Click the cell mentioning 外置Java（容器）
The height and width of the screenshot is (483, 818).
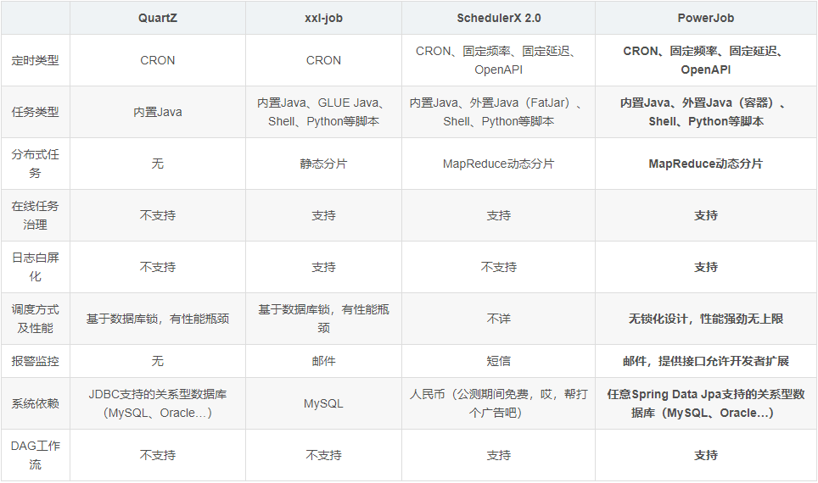coord(705,112)
